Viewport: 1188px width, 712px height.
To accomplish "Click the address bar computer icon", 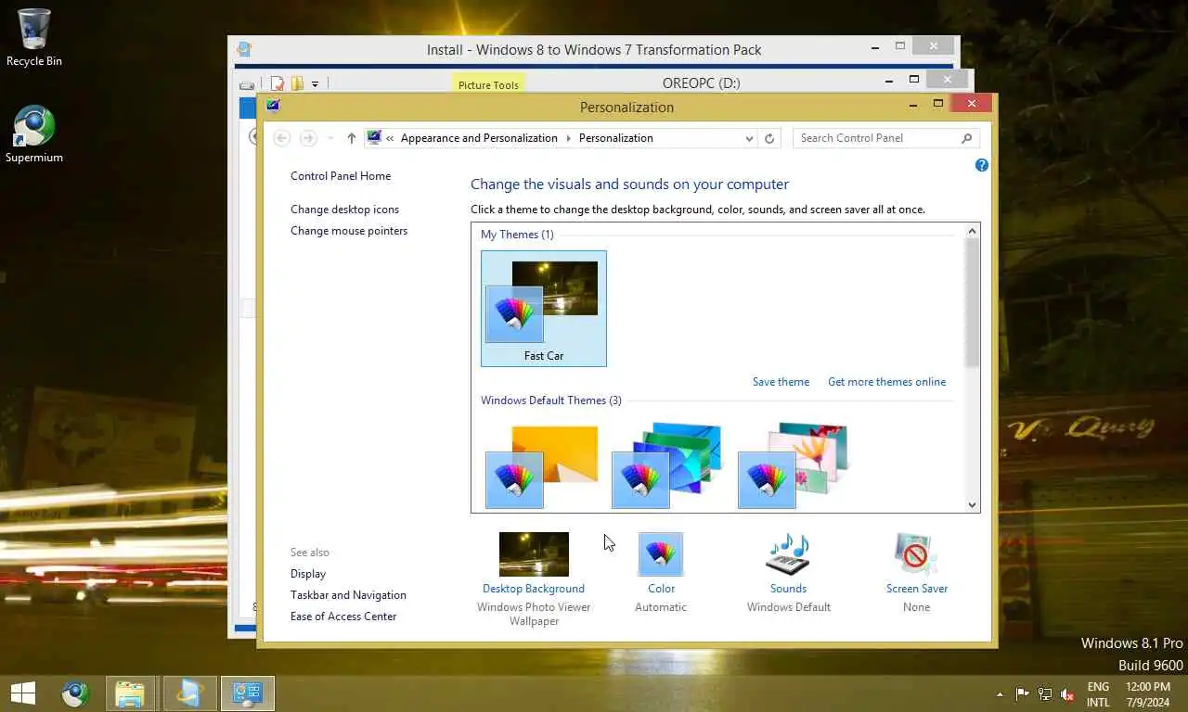I will click(373, 138).
